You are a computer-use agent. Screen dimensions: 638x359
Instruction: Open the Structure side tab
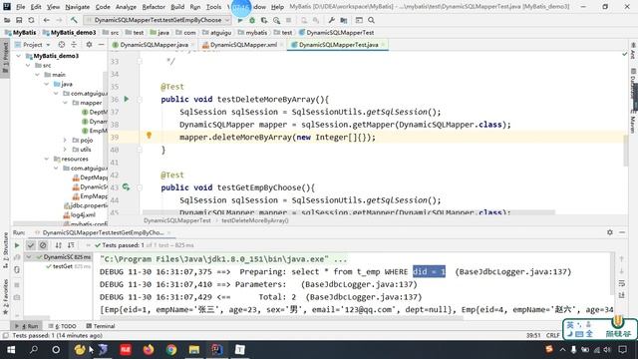5,249
